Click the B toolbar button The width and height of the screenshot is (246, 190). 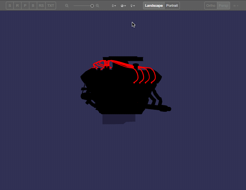[33, 6]
